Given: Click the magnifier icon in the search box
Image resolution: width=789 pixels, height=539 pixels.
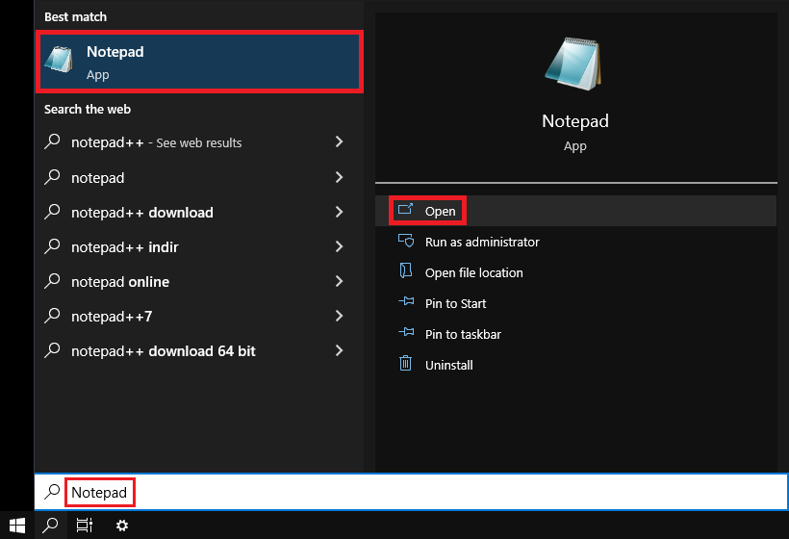Looking at the screenshot, I should click(52, 491).
